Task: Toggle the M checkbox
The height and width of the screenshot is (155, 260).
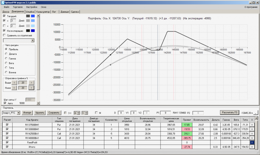Action: pos(96,113)
